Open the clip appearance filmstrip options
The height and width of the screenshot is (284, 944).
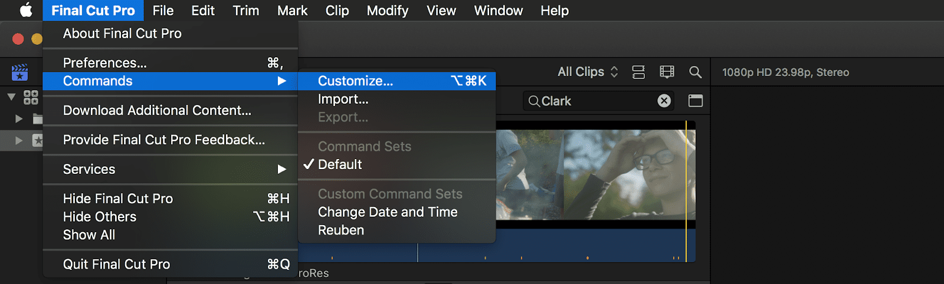pos(667,72)
